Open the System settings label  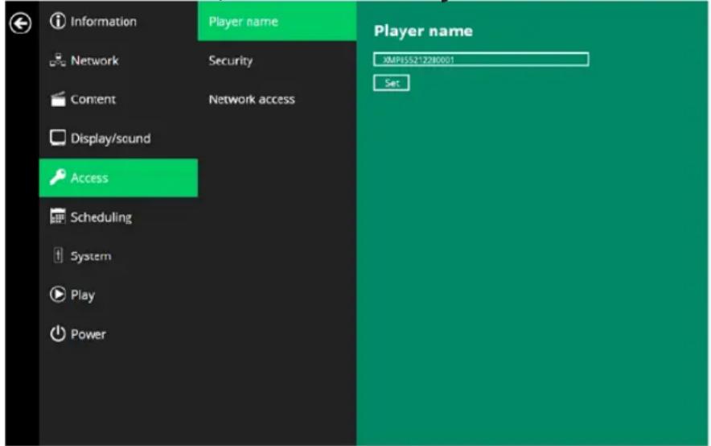tap(91, 256)
